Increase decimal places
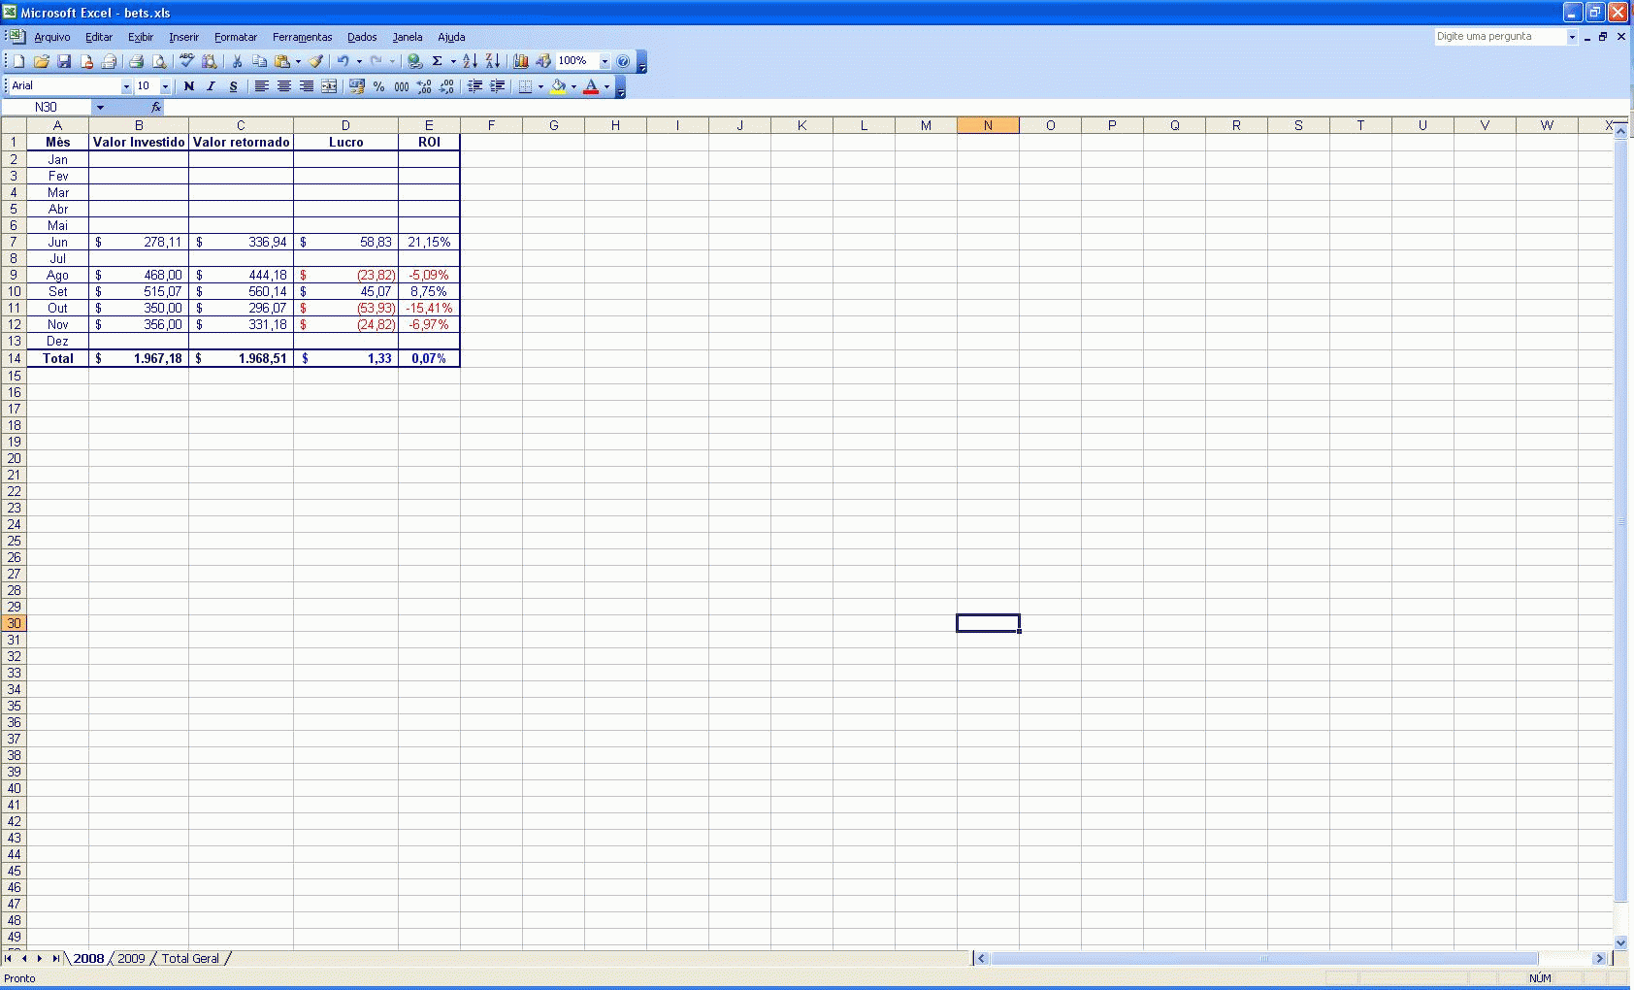 coord(424,86)
